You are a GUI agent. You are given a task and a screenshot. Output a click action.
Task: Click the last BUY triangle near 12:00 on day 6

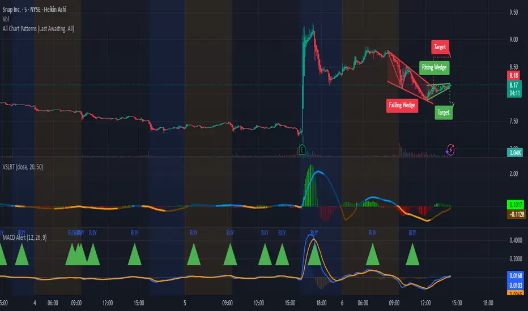coord(412,256)
